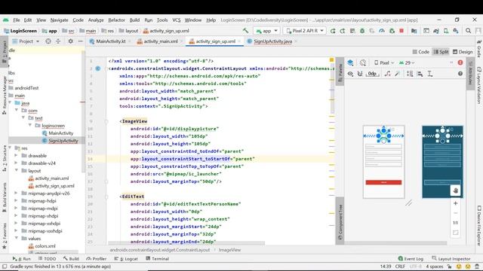Toggle the view options eye icon

pyautogui.click(x=350, y=74)
